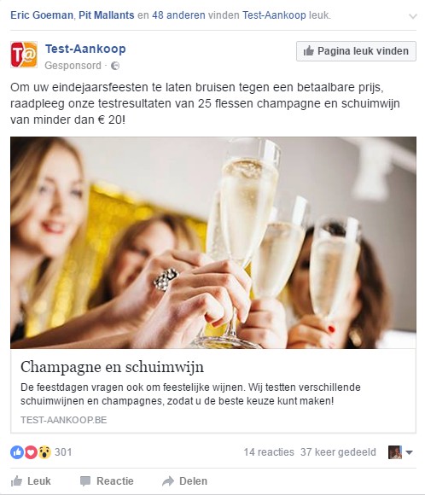Click the Test-Aankoop page logo
The height and width of the screenshot is (495, 425).
tap(24, 55)
